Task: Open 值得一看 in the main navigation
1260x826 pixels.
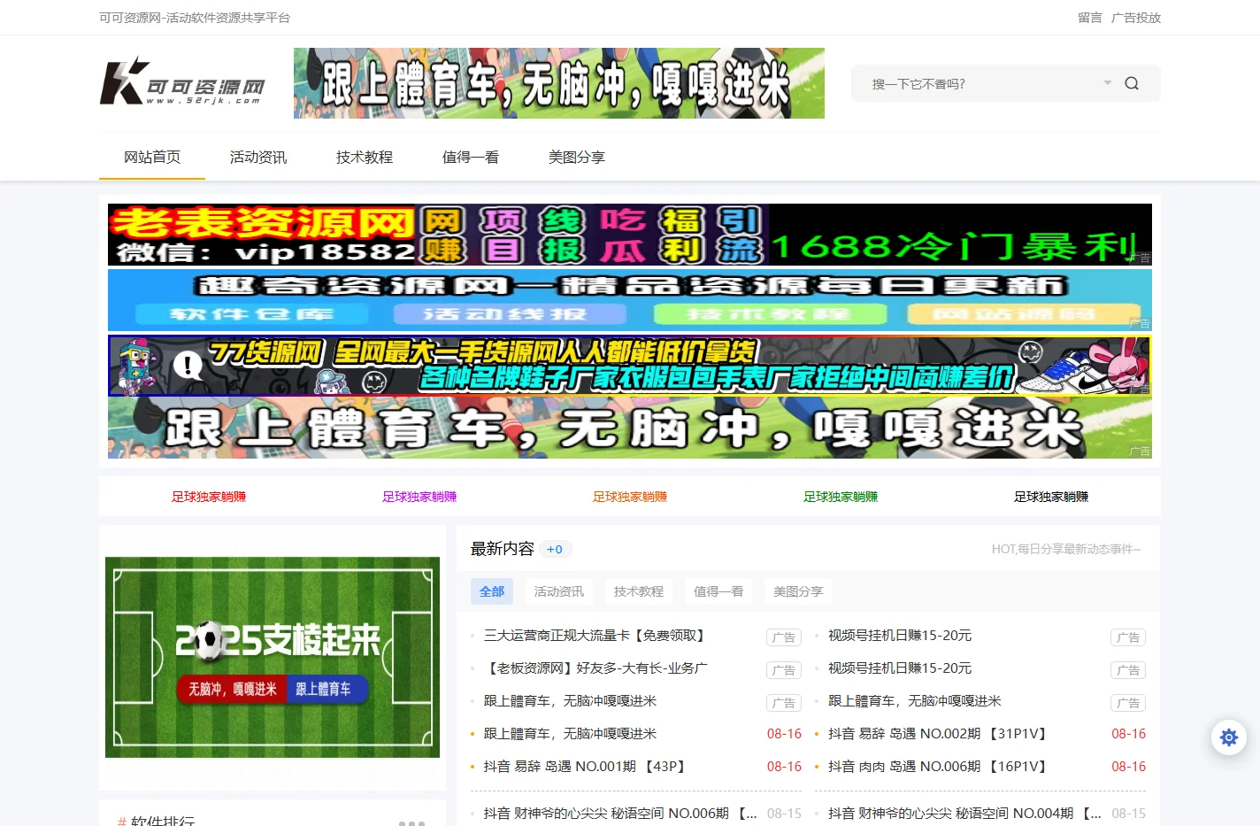Action: pos(471,157)
